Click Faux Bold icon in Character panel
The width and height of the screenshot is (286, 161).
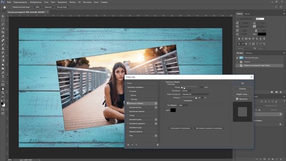click(x=239, y=39)
